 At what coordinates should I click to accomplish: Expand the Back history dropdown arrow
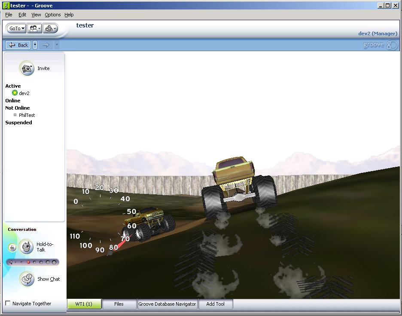(x=35, y=45)
